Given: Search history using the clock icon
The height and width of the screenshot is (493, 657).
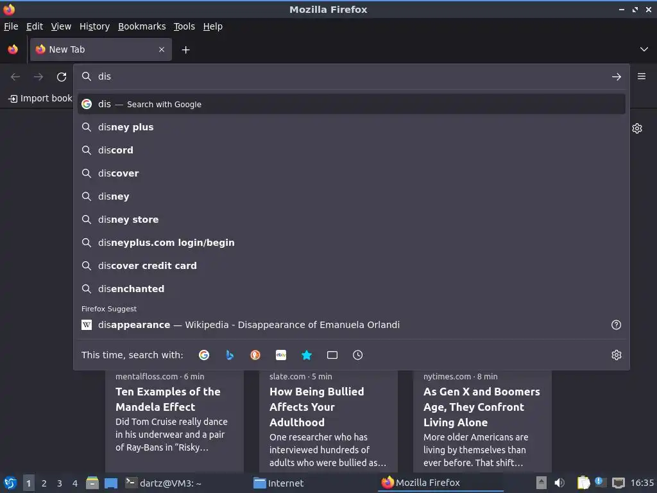Looking at the screenshot, I should pos(358,355).
